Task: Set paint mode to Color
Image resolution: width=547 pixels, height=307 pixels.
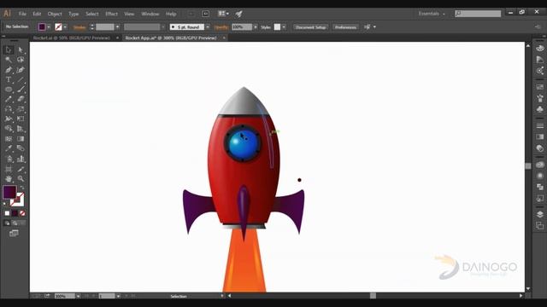Action: (8, 213)
